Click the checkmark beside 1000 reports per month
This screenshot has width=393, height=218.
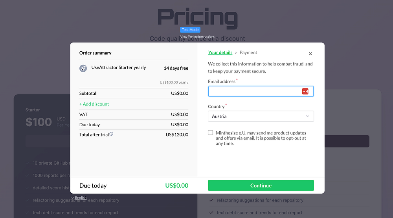[x=26, y=176]
